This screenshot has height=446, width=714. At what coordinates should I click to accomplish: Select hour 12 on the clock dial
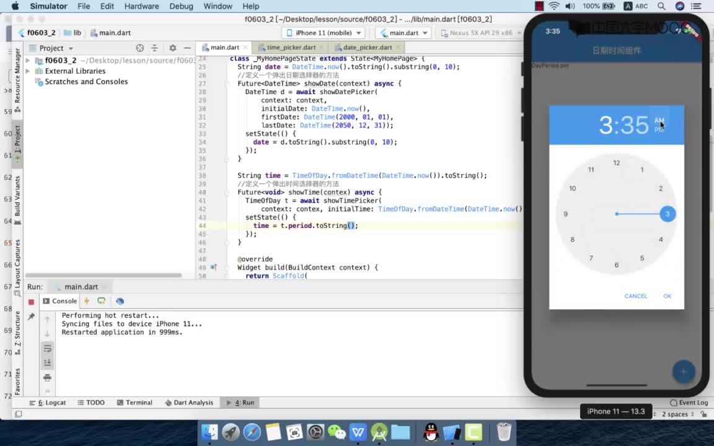(x=617, y=163)
